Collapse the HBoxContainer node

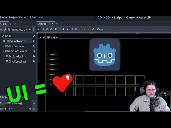pos(2,41)
